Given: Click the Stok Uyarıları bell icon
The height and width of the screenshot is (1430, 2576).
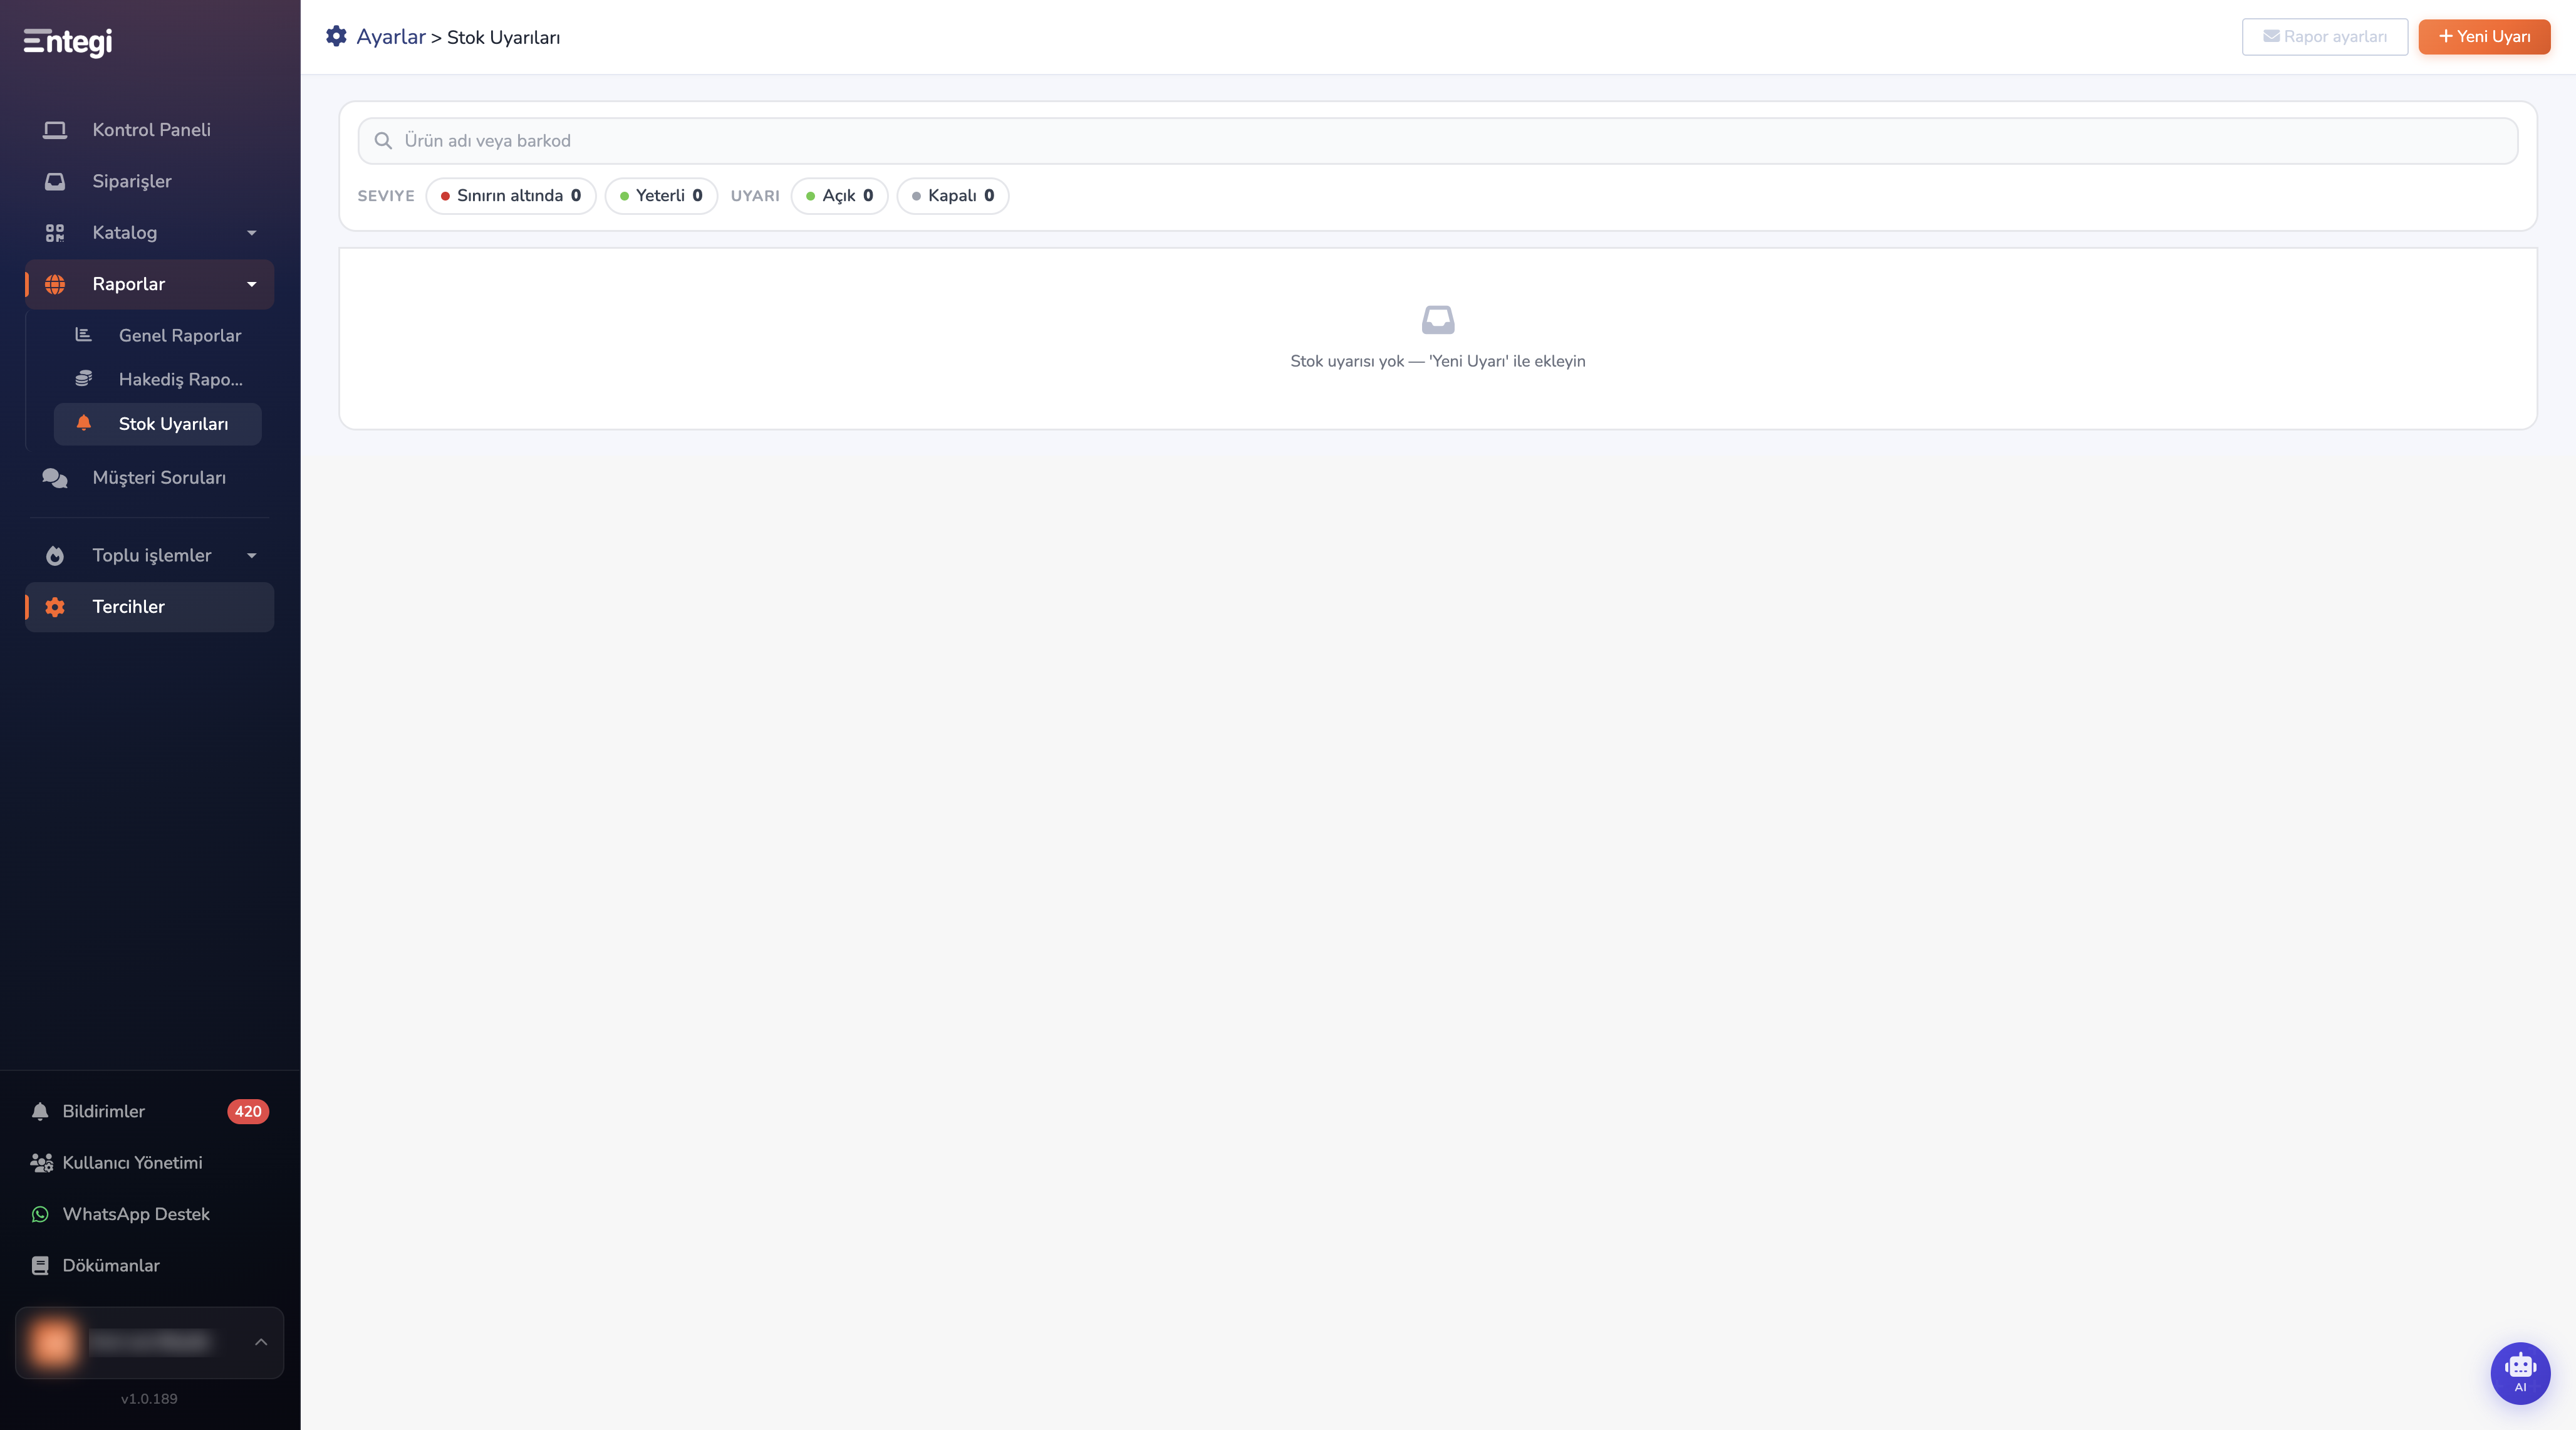Looking at the screenshot, I should (84, 423).
